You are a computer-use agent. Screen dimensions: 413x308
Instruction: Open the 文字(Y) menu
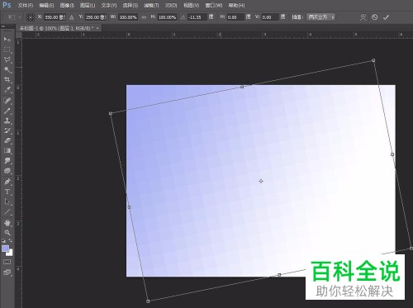pos(109,6)
